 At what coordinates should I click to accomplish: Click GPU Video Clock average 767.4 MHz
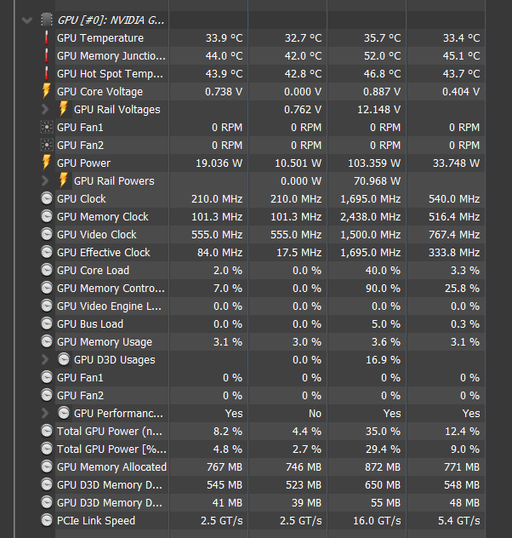tap(454, 235)
